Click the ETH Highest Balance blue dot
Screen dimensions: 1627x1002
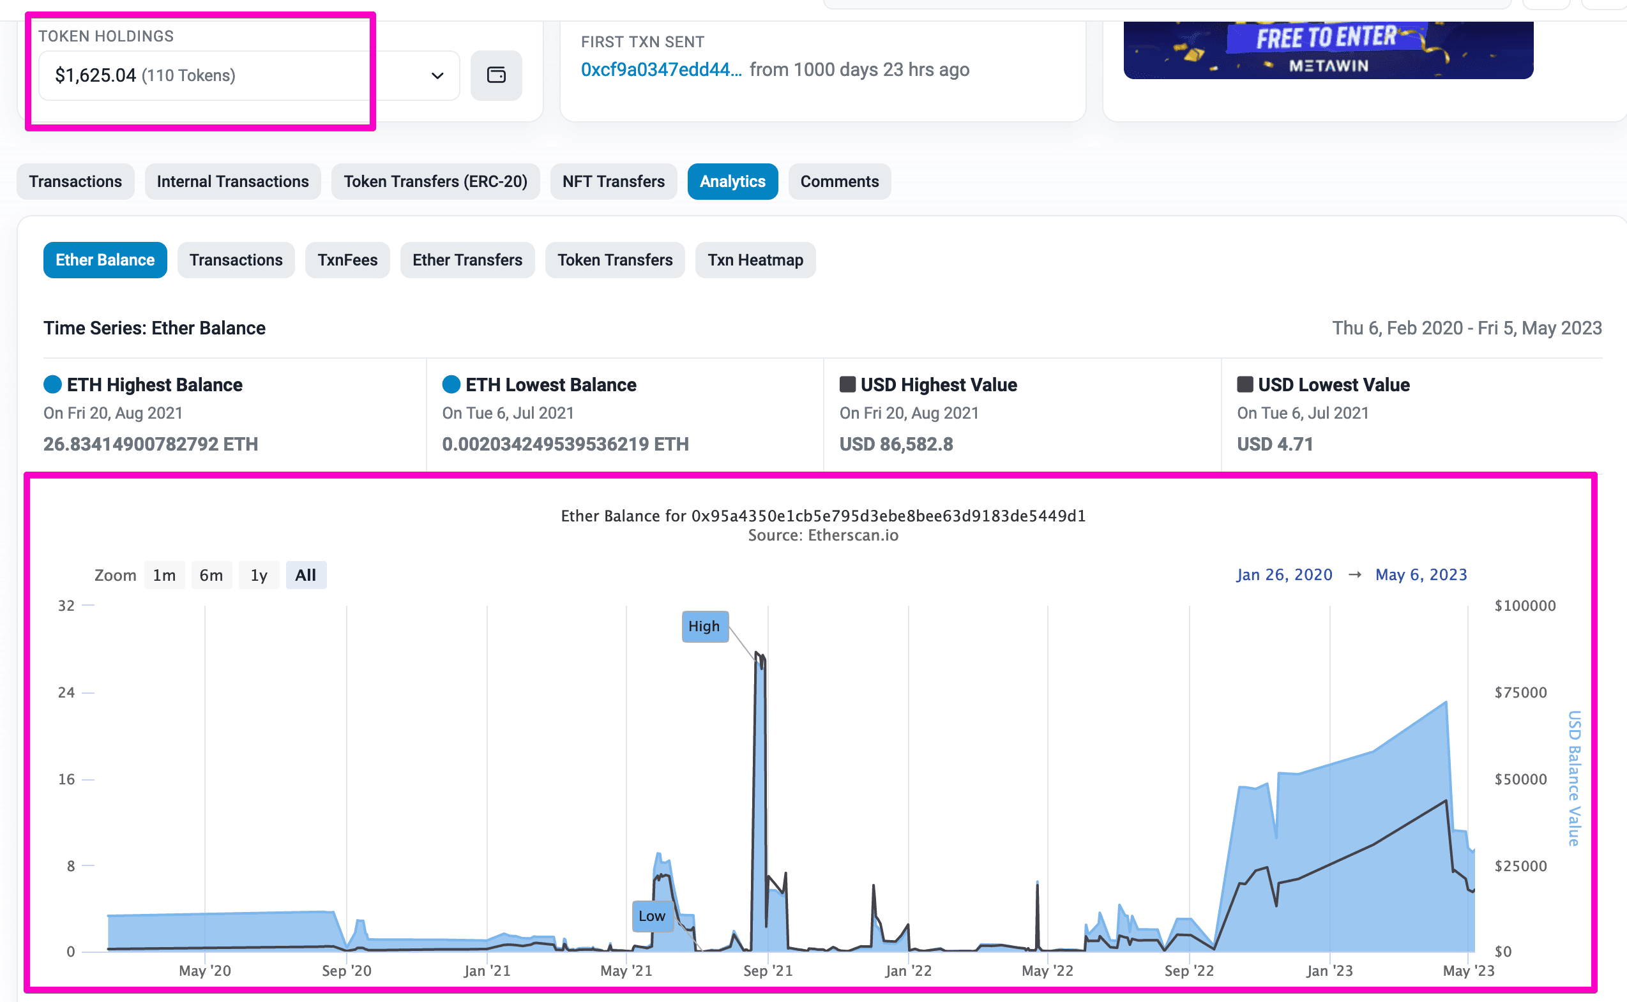click(52, 384)
